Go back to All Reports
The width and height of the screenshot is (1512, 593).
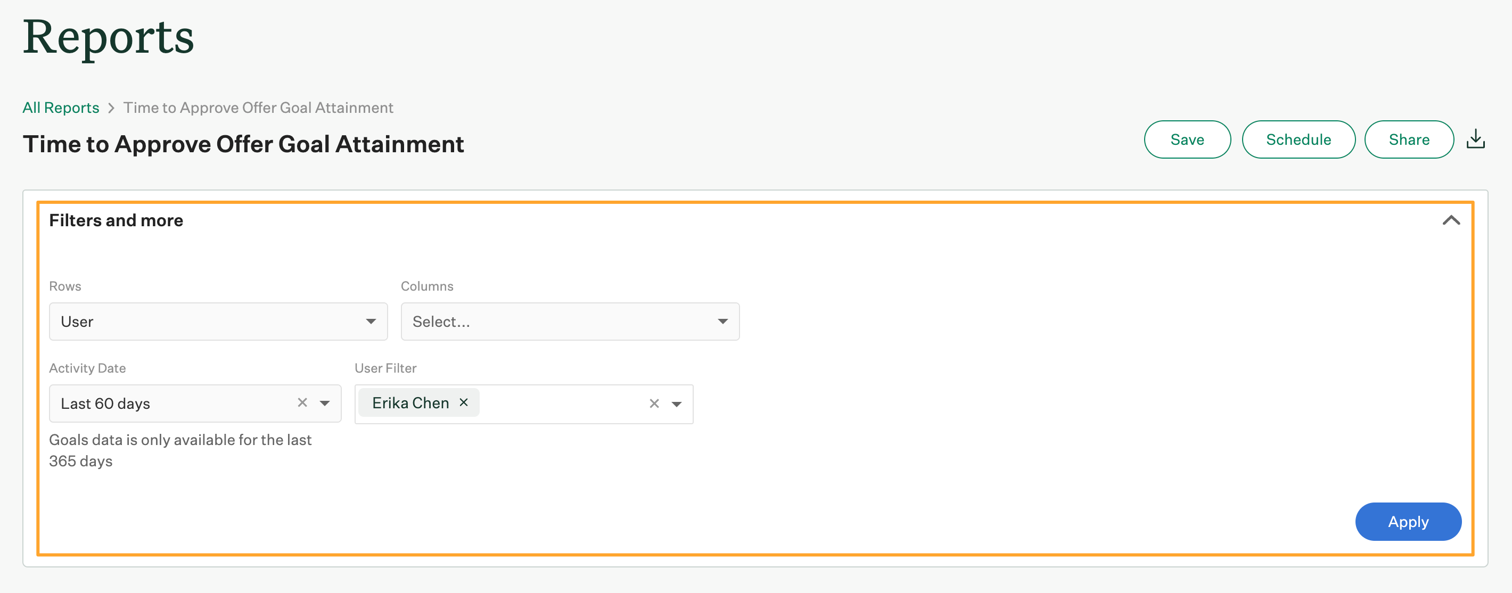61,108
